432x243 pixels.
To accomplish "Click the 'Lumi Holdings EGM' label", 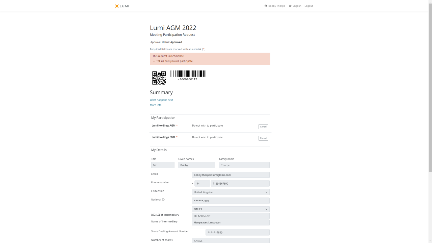I will point(164,137).
